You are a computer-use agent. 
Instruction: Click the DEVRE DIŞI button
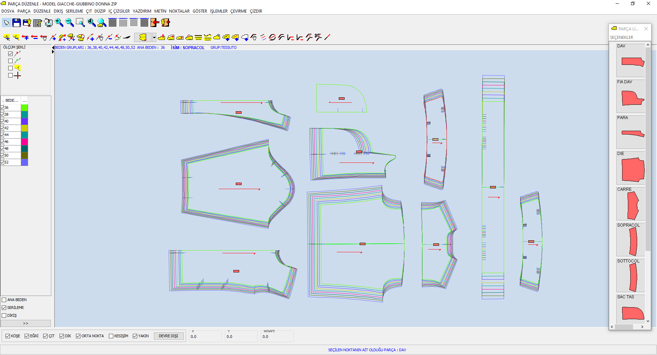pos(168,336)
